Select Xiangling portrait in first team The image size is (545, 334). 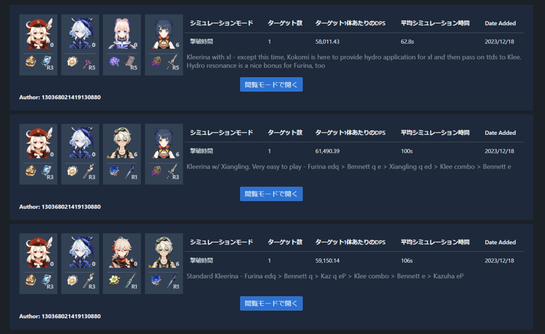click(164, 34)
